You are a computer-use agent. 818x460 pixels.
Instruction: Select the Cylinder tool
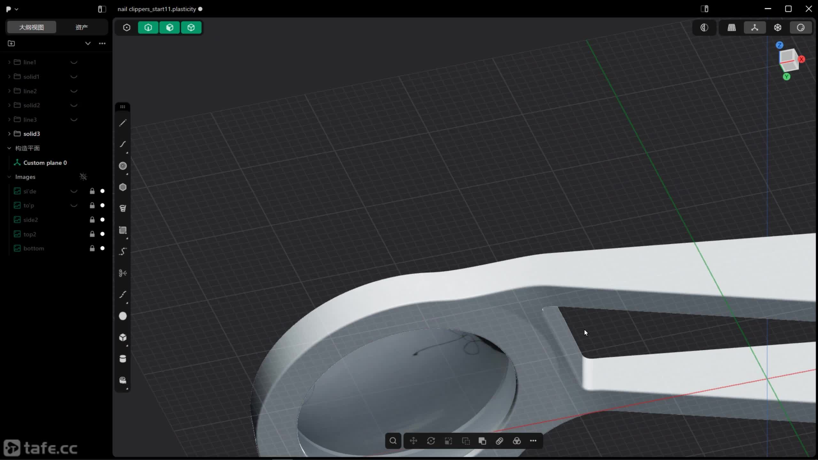coord(123,359)
